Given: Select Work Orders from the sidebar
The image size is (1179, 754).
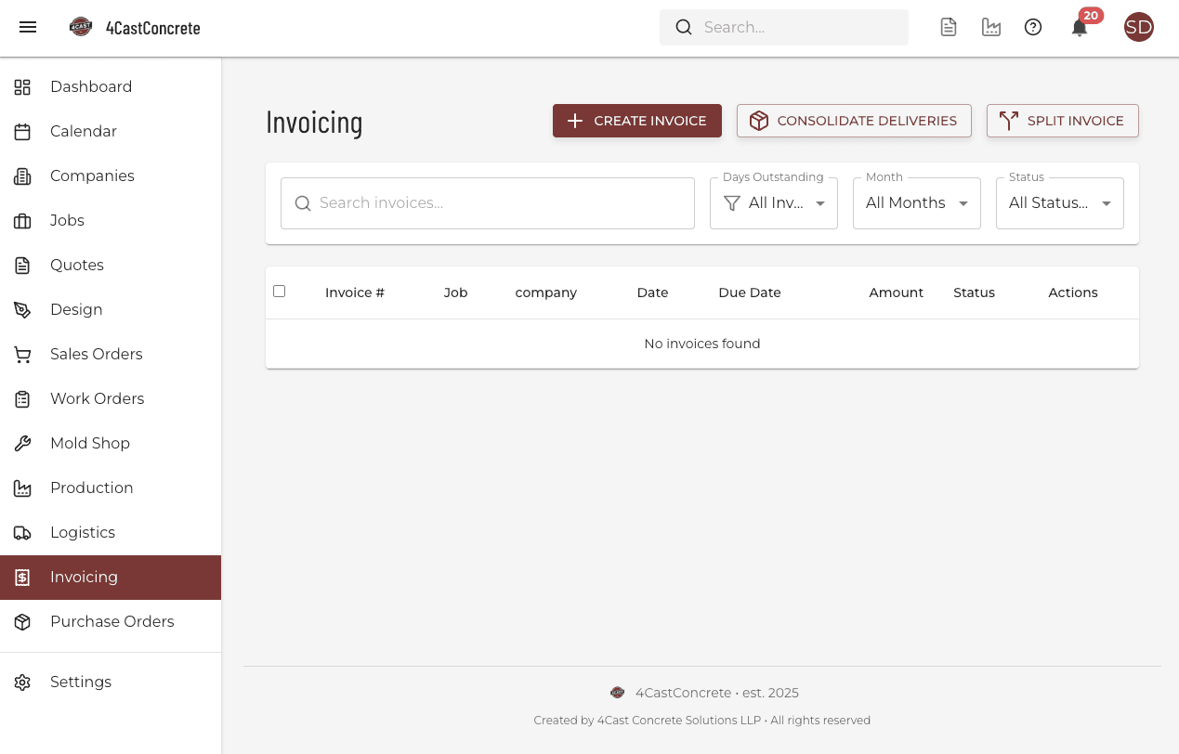Looking at the screenshot, I should pyautogui.click(x=97, y=398).
